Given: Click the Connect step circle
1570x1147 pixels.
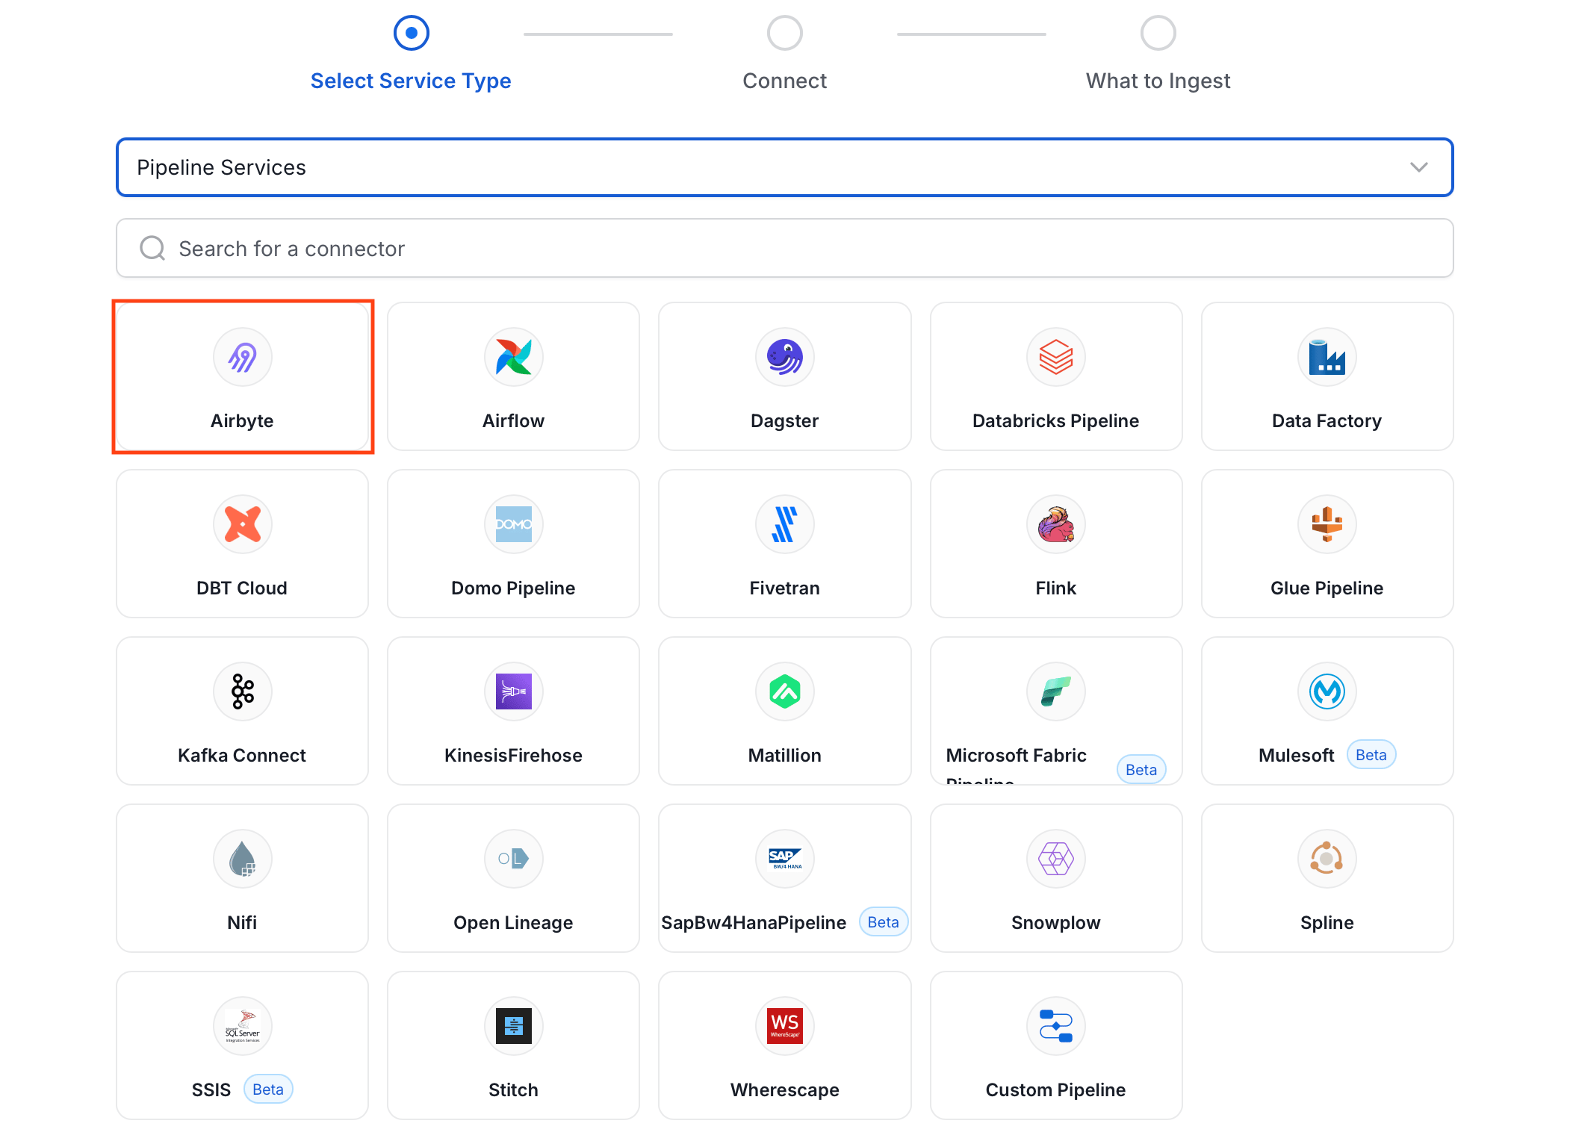Looking at the screenshot, I should 784,33.
